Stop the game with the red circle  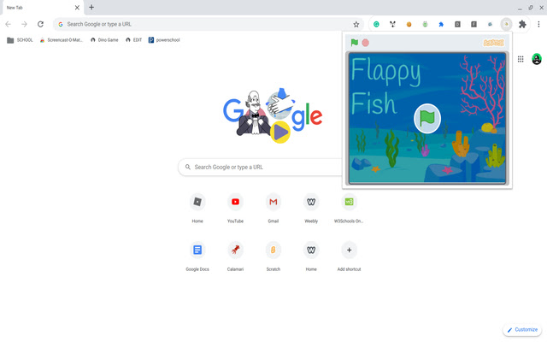point(365,43)
